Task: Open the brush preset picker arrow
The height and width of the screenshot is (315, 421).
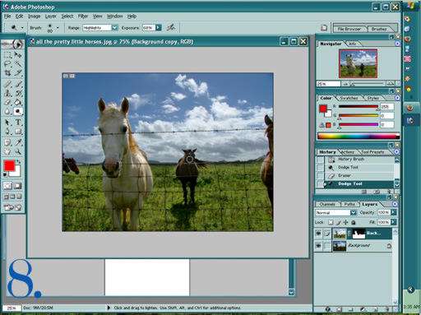Action: point(58,28)
